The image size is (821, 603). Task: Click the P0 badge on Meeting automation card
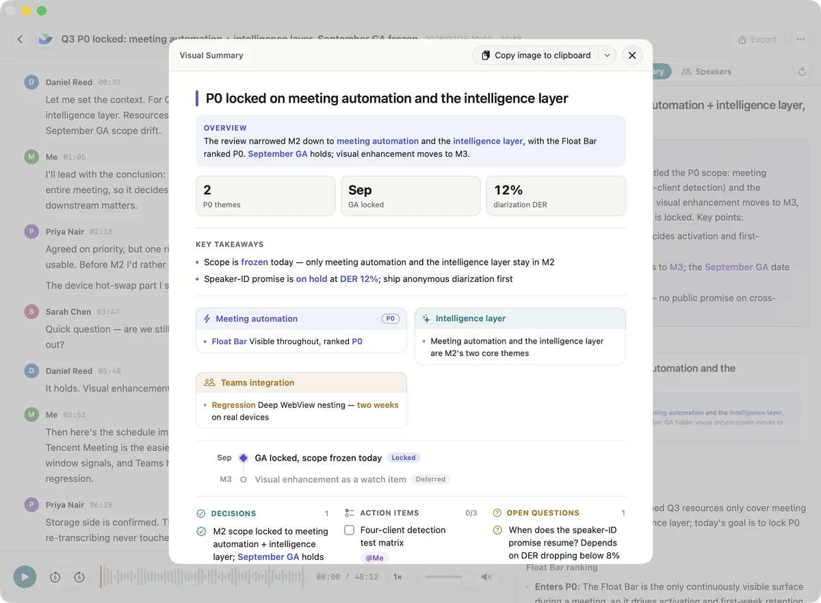click(x=390, y=319)
